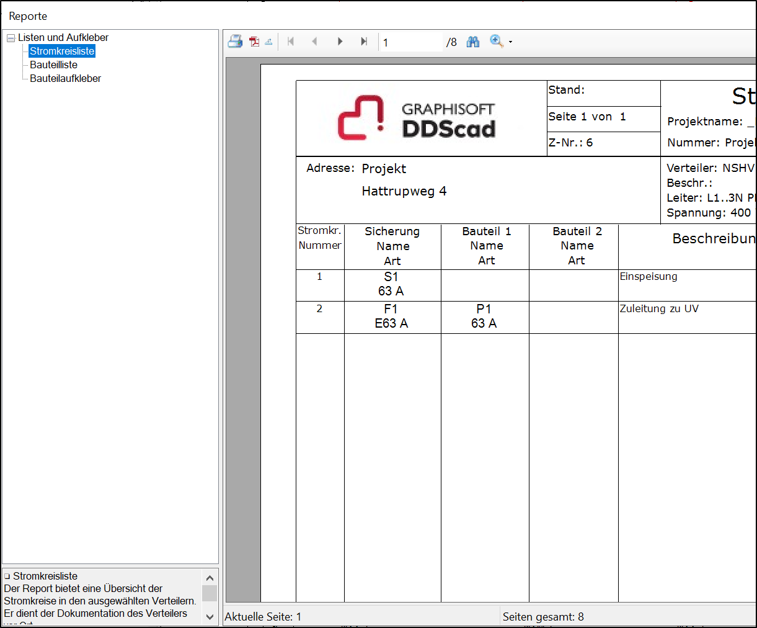Click the 'Sicherung Name Art' column header
The width and height of the screenshot is (757, 628).
[x=392, y=246]
